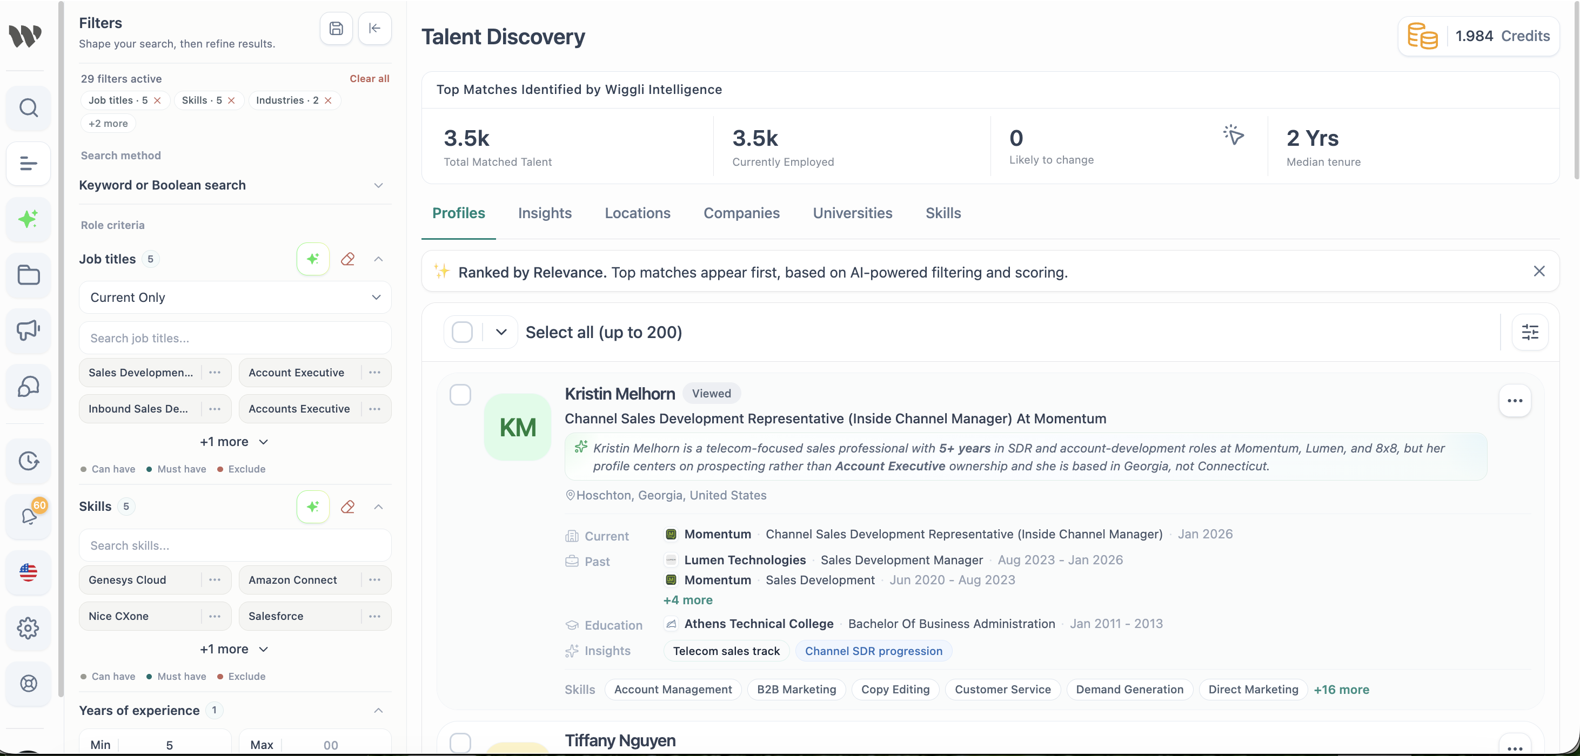Open results display settings sliders icon

click(1530, 332)
